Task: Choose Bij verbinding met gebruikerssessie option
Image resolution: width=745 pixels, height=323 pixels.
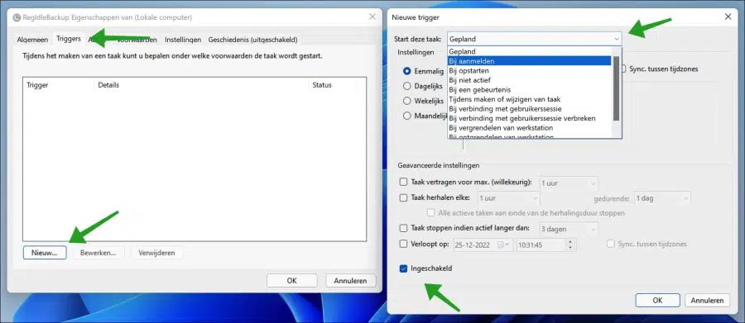Action: pyautogui.click(x=529, y=108)
